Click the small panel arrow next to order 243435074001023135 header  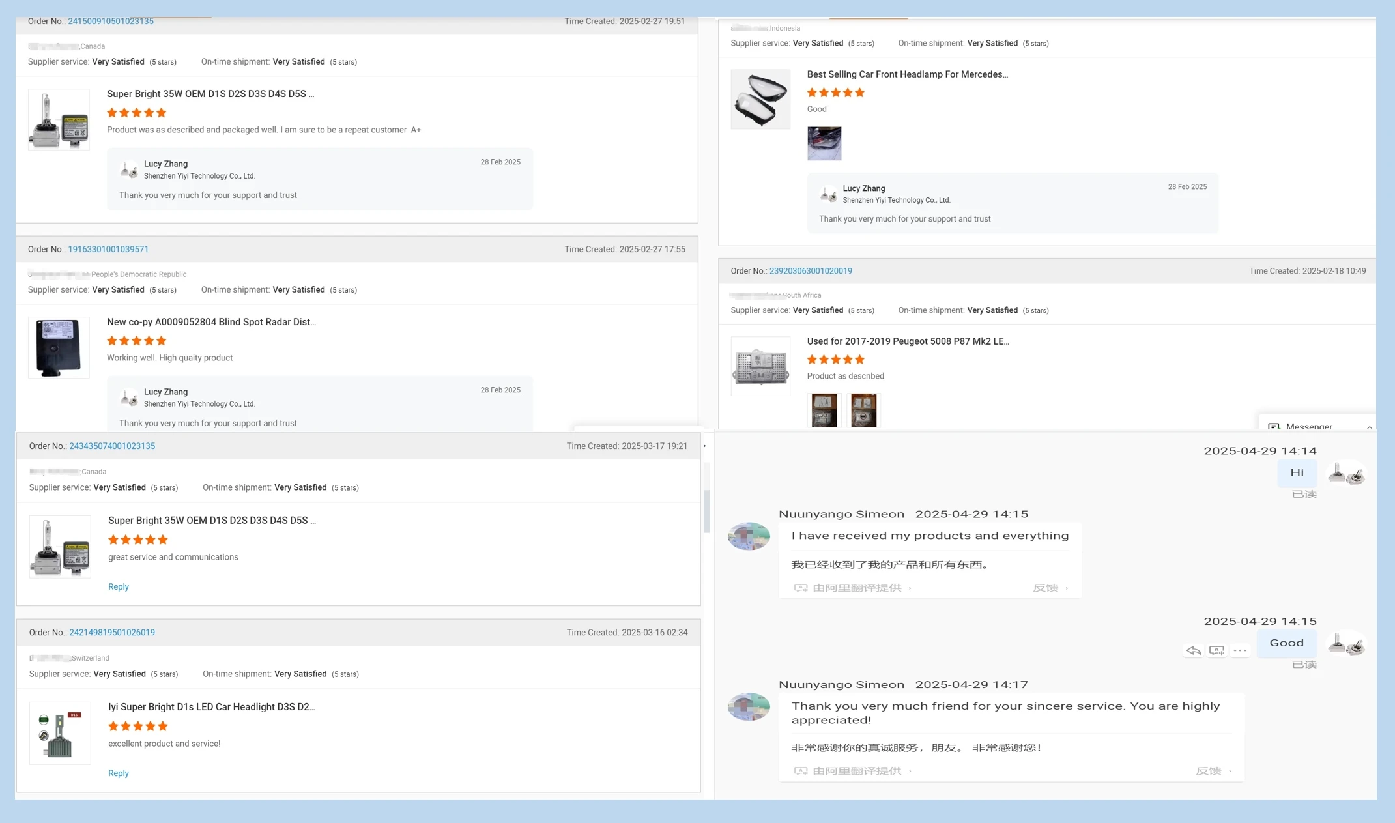[x=704, y=446]
